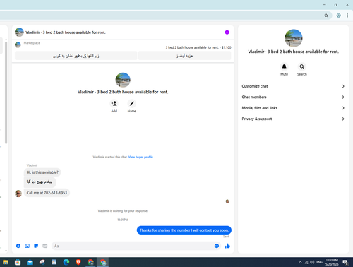Click the chat header listing thumbnail

coord(19,32)
